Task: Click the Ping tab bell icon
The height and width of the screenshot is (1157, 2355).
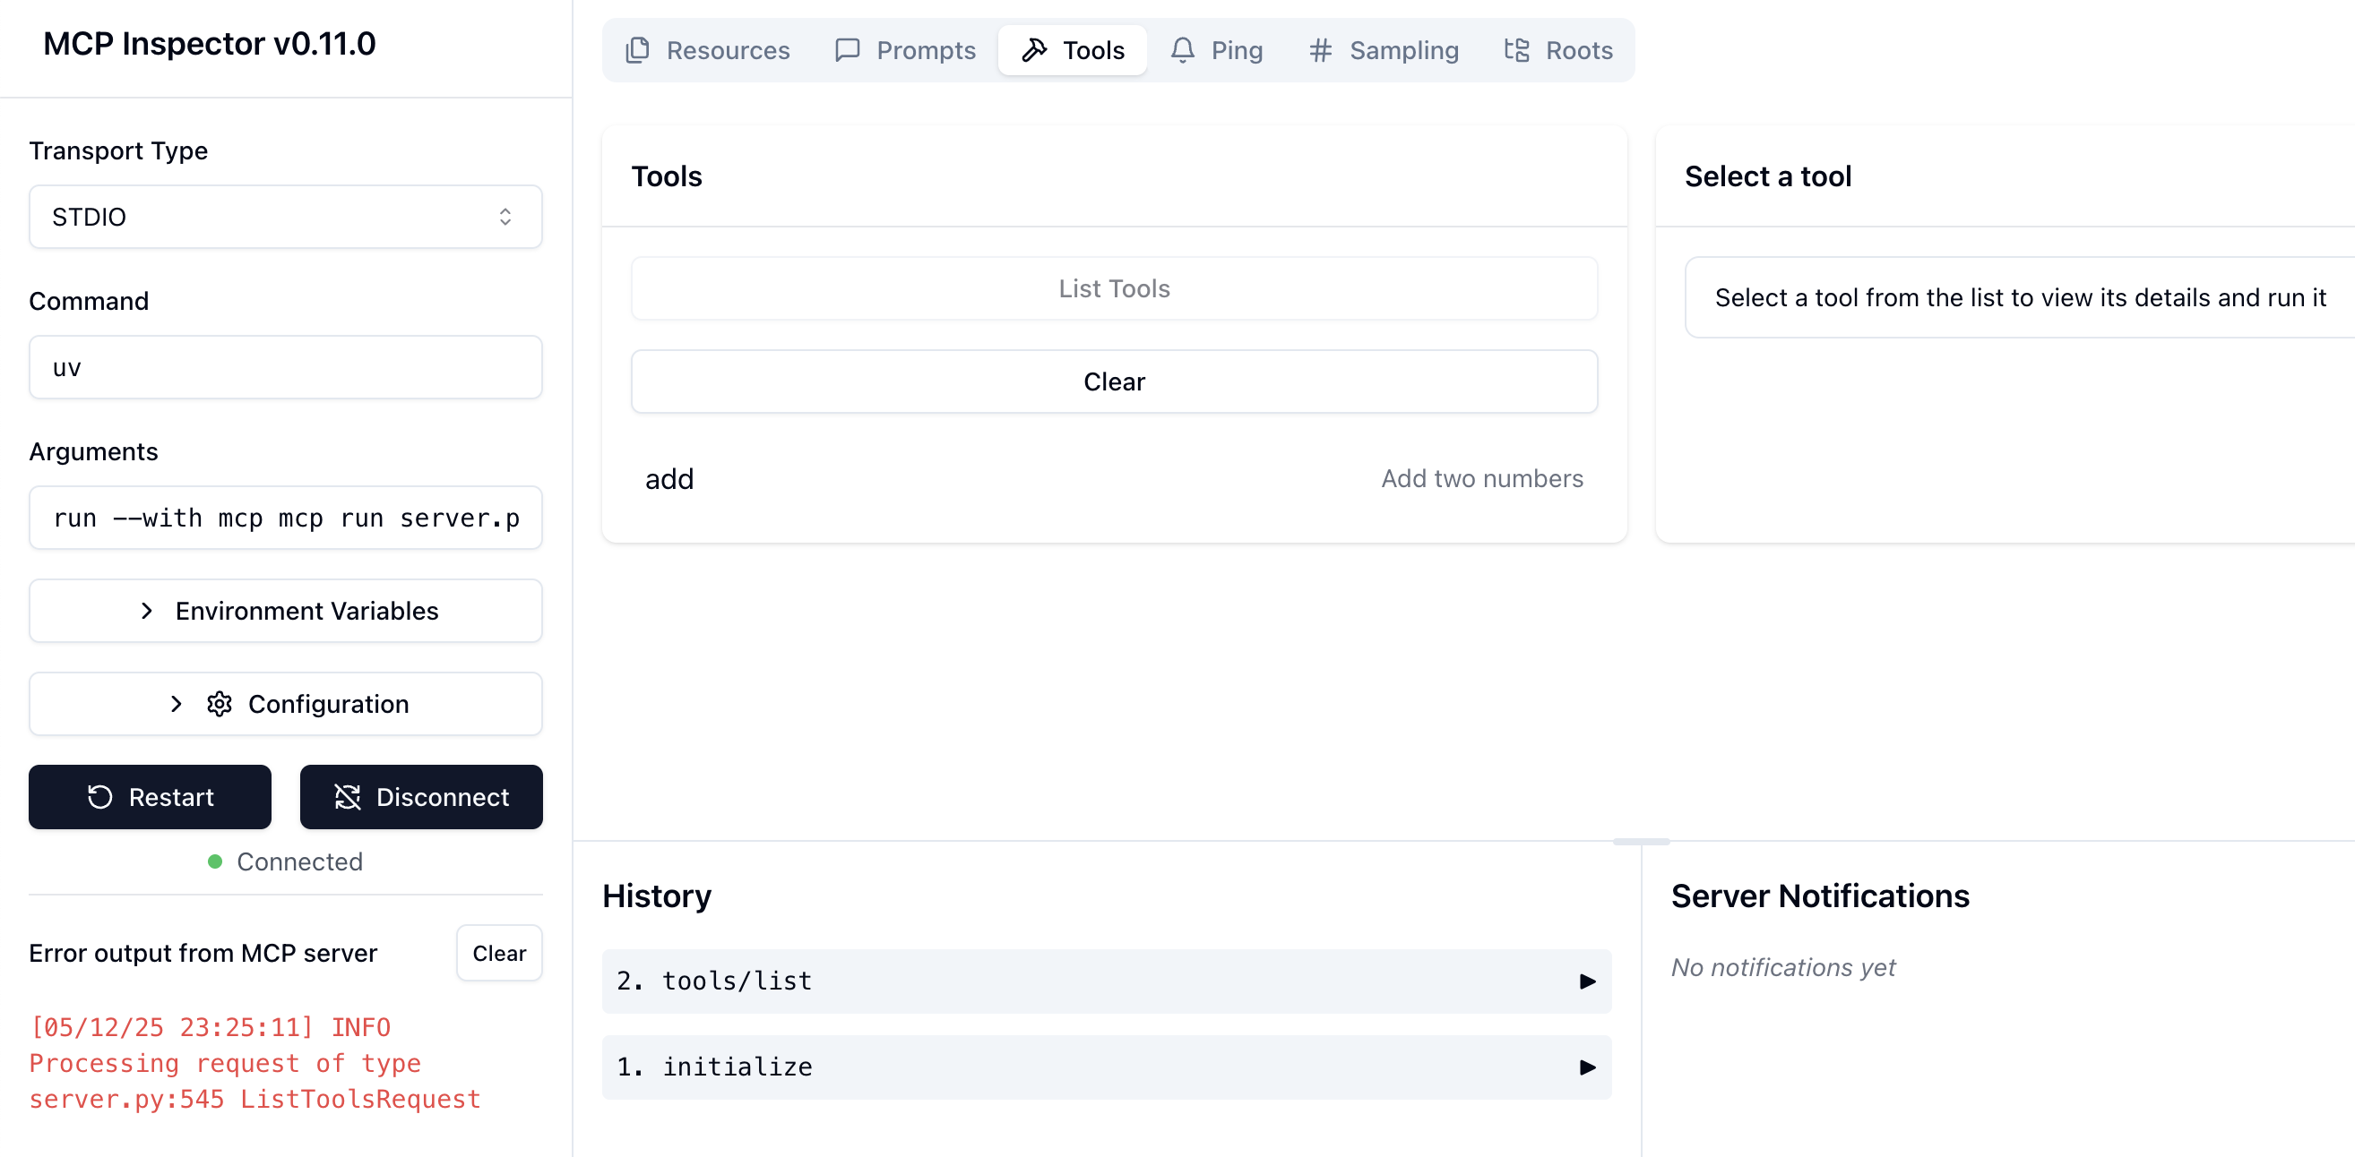Action: (1182, 50)
